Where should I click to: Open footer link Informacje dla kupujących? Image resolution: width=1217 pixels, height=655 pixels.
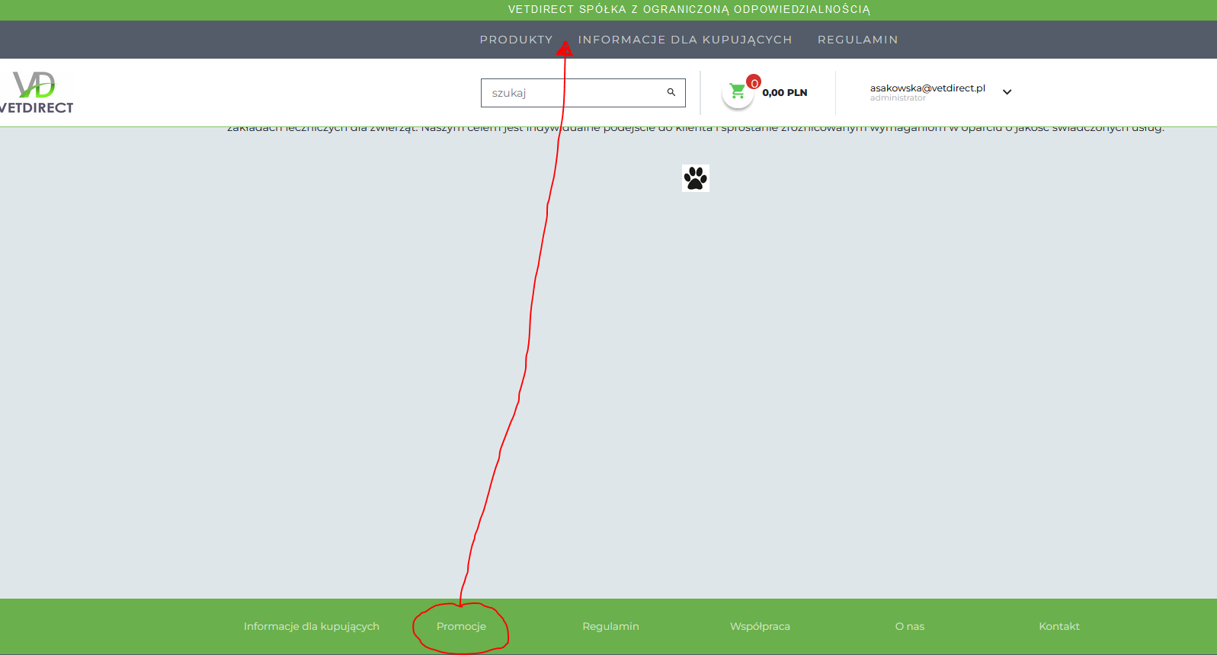tap(311, 626)
